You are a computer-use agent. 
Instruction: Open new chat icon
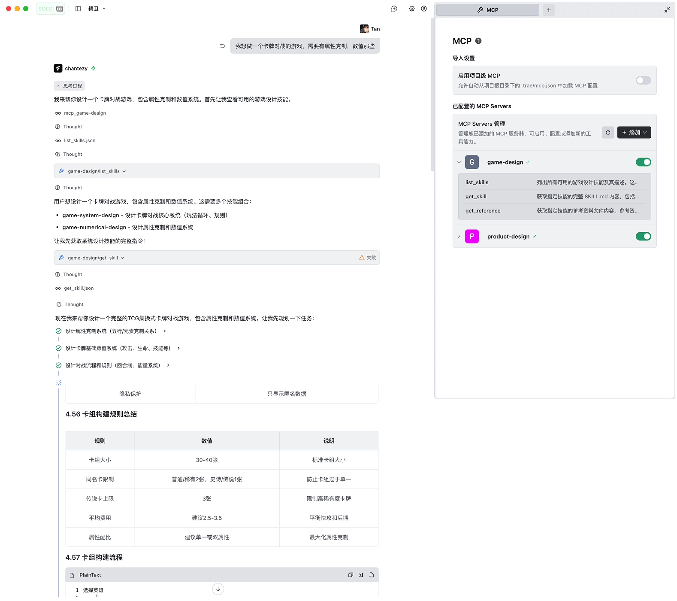pyautogui.click(x=394, y=9)
